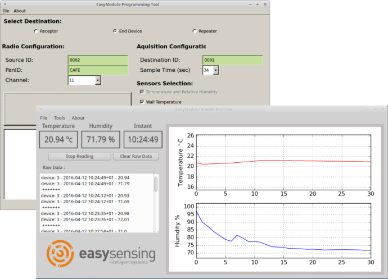Select raw data row 10:24:49+01 - 20.94

pyautogui.click(x=85, y=178)
